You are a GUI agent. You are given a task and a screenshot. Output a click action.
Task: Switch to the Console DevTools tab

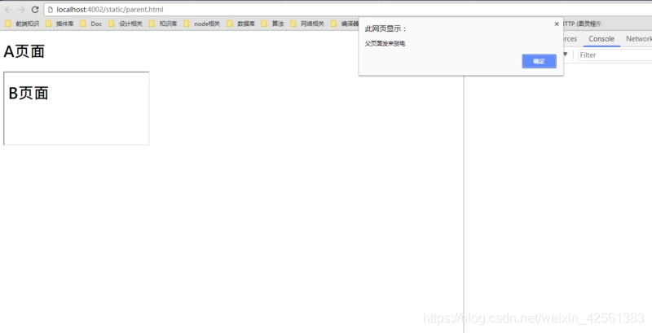601,38
